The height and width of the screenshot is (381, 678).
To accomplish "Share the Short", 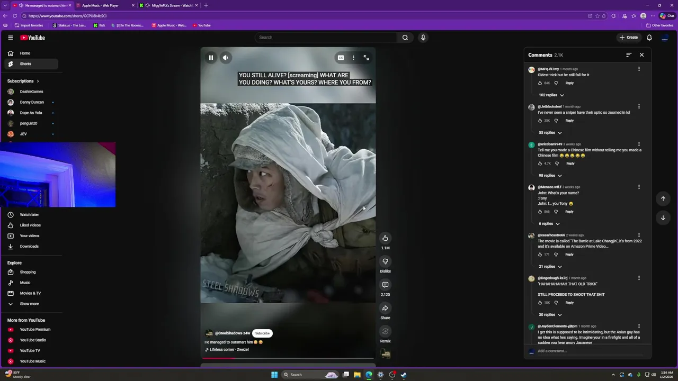I will click(385, 308).
